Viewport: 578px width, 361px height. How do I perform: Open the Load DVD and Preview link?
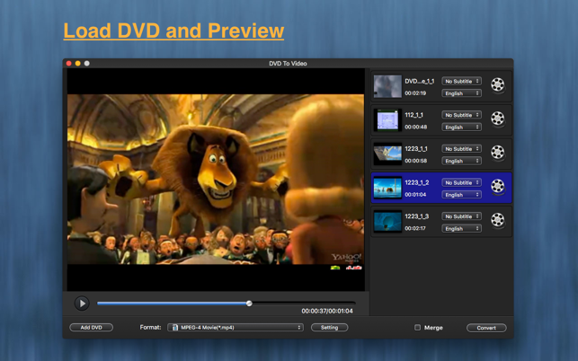173,31
